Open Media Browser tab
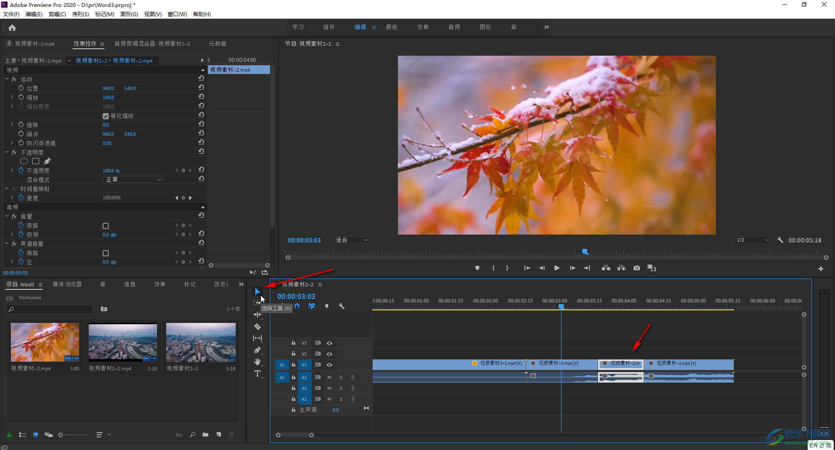 click(67, 284)
